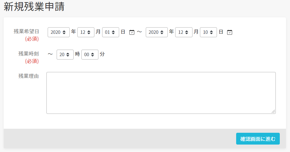Viewport: 290px width, 152px height.
Task: Click the 確認画面に進む button
Action: [258, 139]
